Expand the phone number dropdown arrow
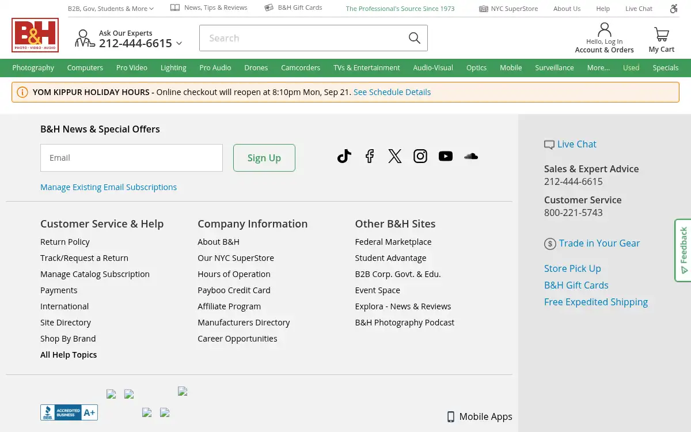 (x=179, y=43)
